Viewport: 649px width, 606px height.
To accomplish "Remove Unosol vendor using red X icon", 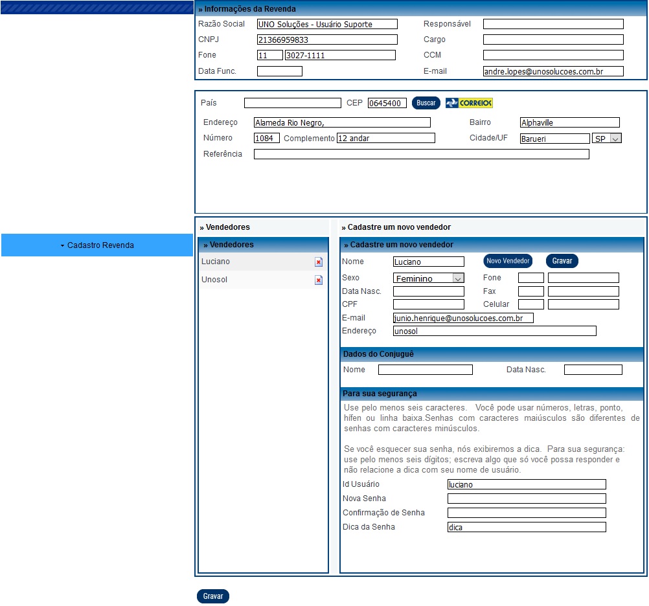I will coord(318,280).
